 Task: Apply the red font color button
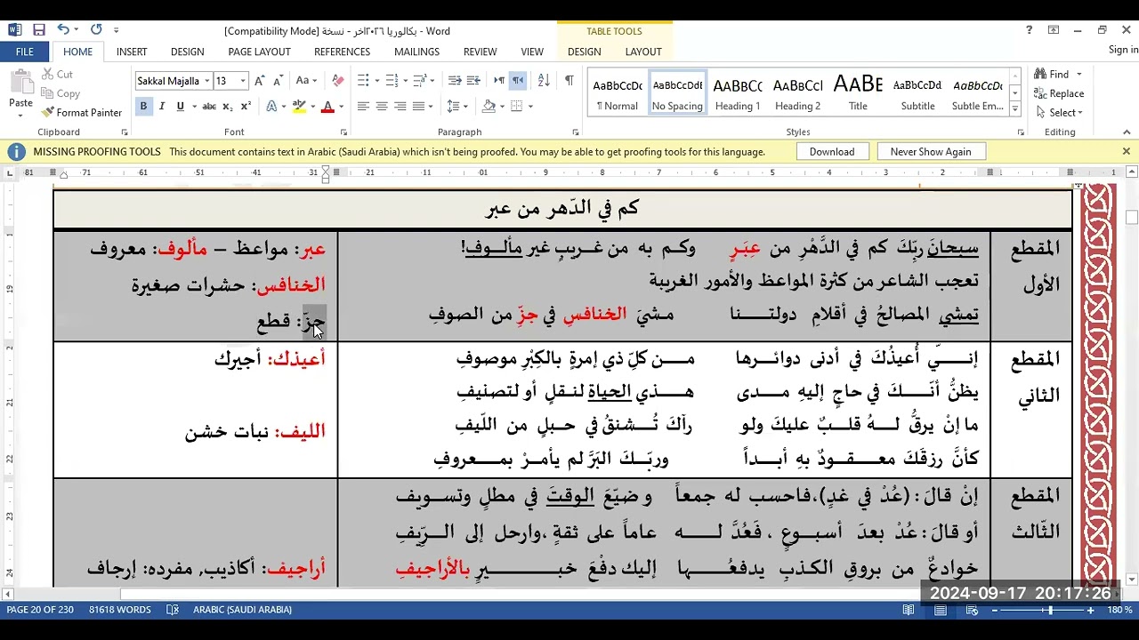(x=327, y=107)
